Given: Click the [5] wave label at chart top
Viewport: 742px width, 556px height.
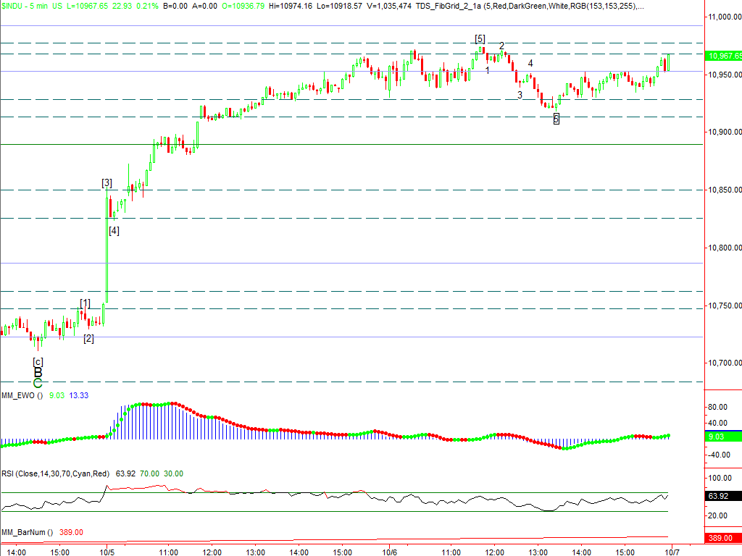Looking at the screenshot, I should (480, 38).
